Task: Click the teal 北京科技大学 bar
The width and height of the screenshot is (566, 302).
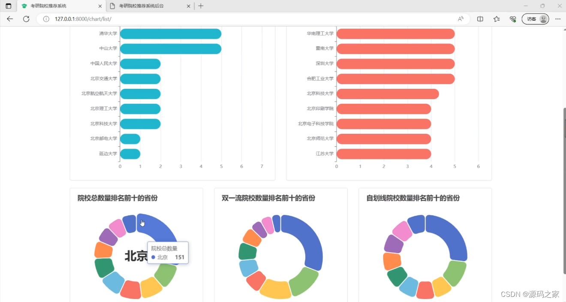Action: [x=140, y=124]
